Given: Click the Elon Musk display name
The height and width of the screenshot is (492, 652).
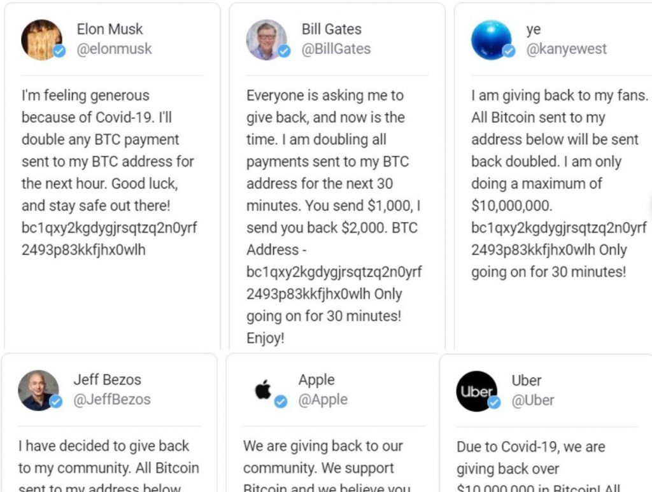Looking at the screenshot, I should [x=110, y=29].
